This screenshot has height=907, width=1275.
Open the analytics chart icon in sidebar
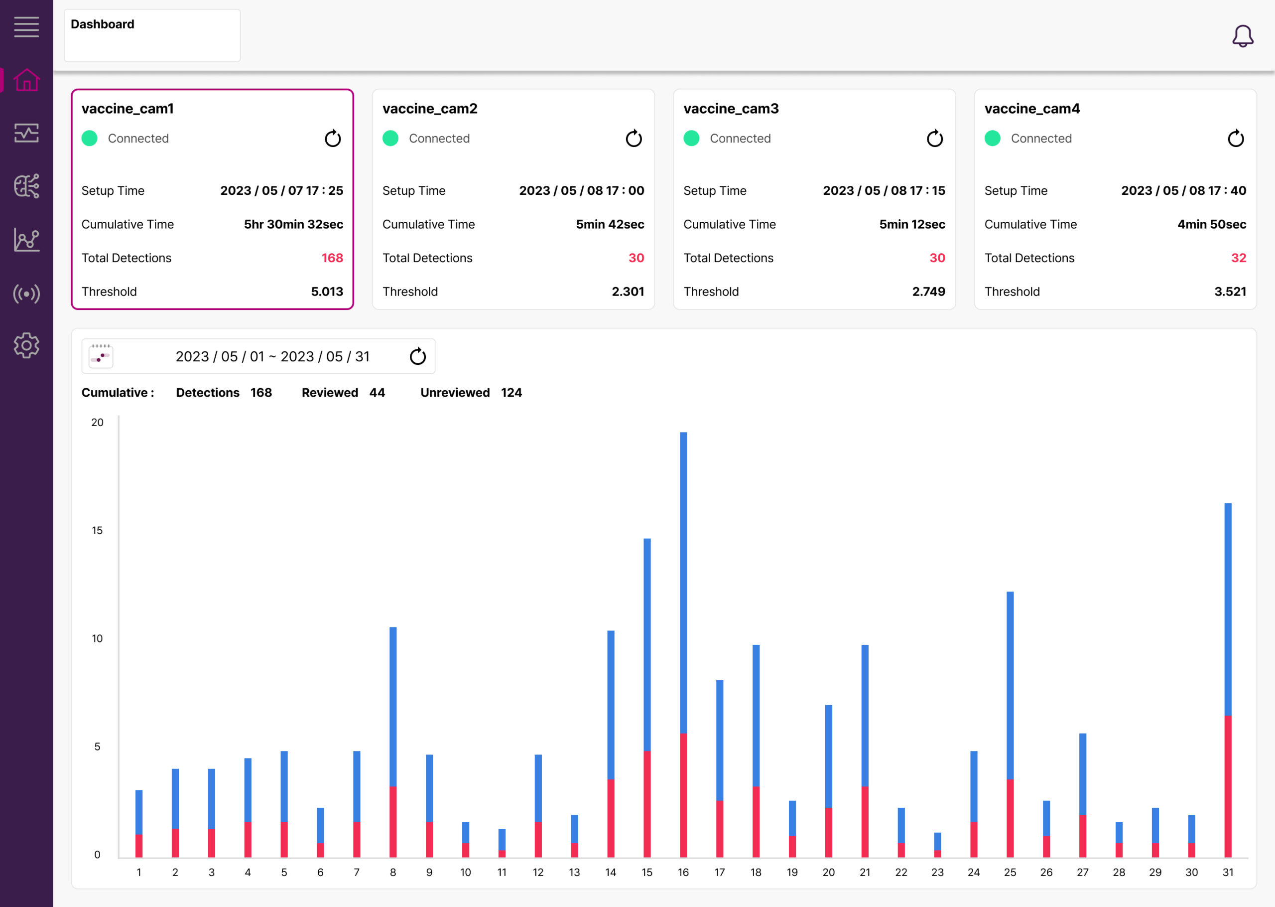(x=26, y=240)
